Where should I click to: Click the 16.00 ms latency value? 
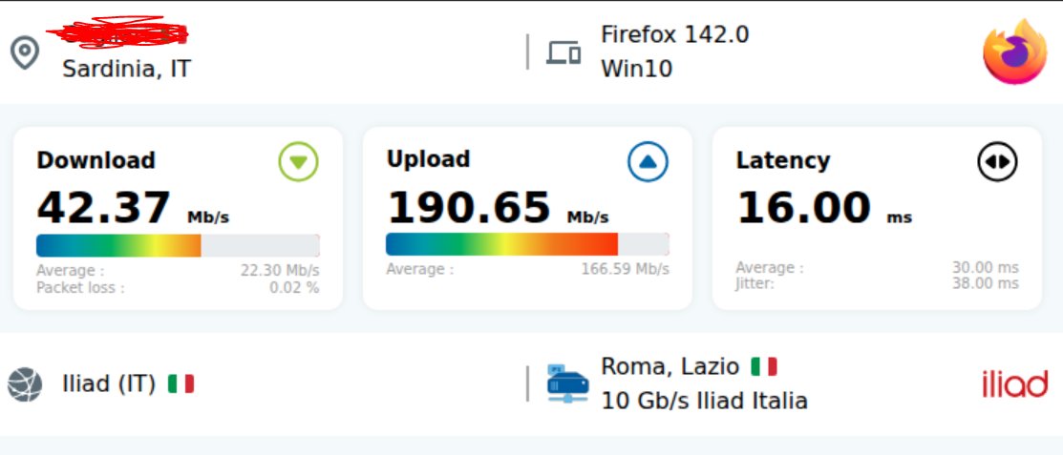coord(803,208)
